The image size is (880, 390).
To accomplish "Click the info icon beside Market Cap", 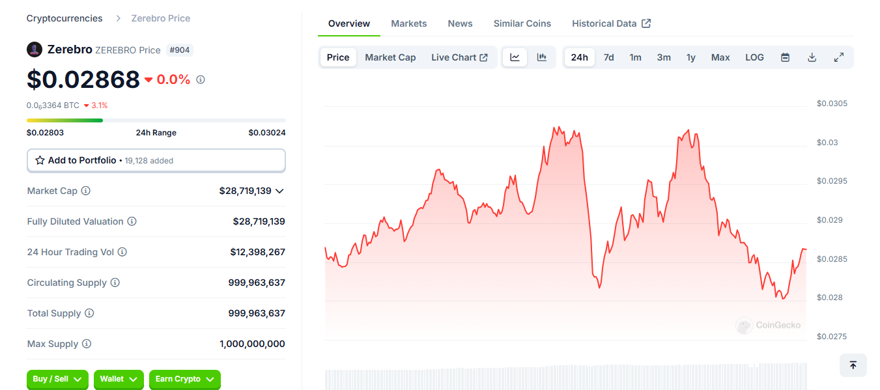I will tap(85, 191).
